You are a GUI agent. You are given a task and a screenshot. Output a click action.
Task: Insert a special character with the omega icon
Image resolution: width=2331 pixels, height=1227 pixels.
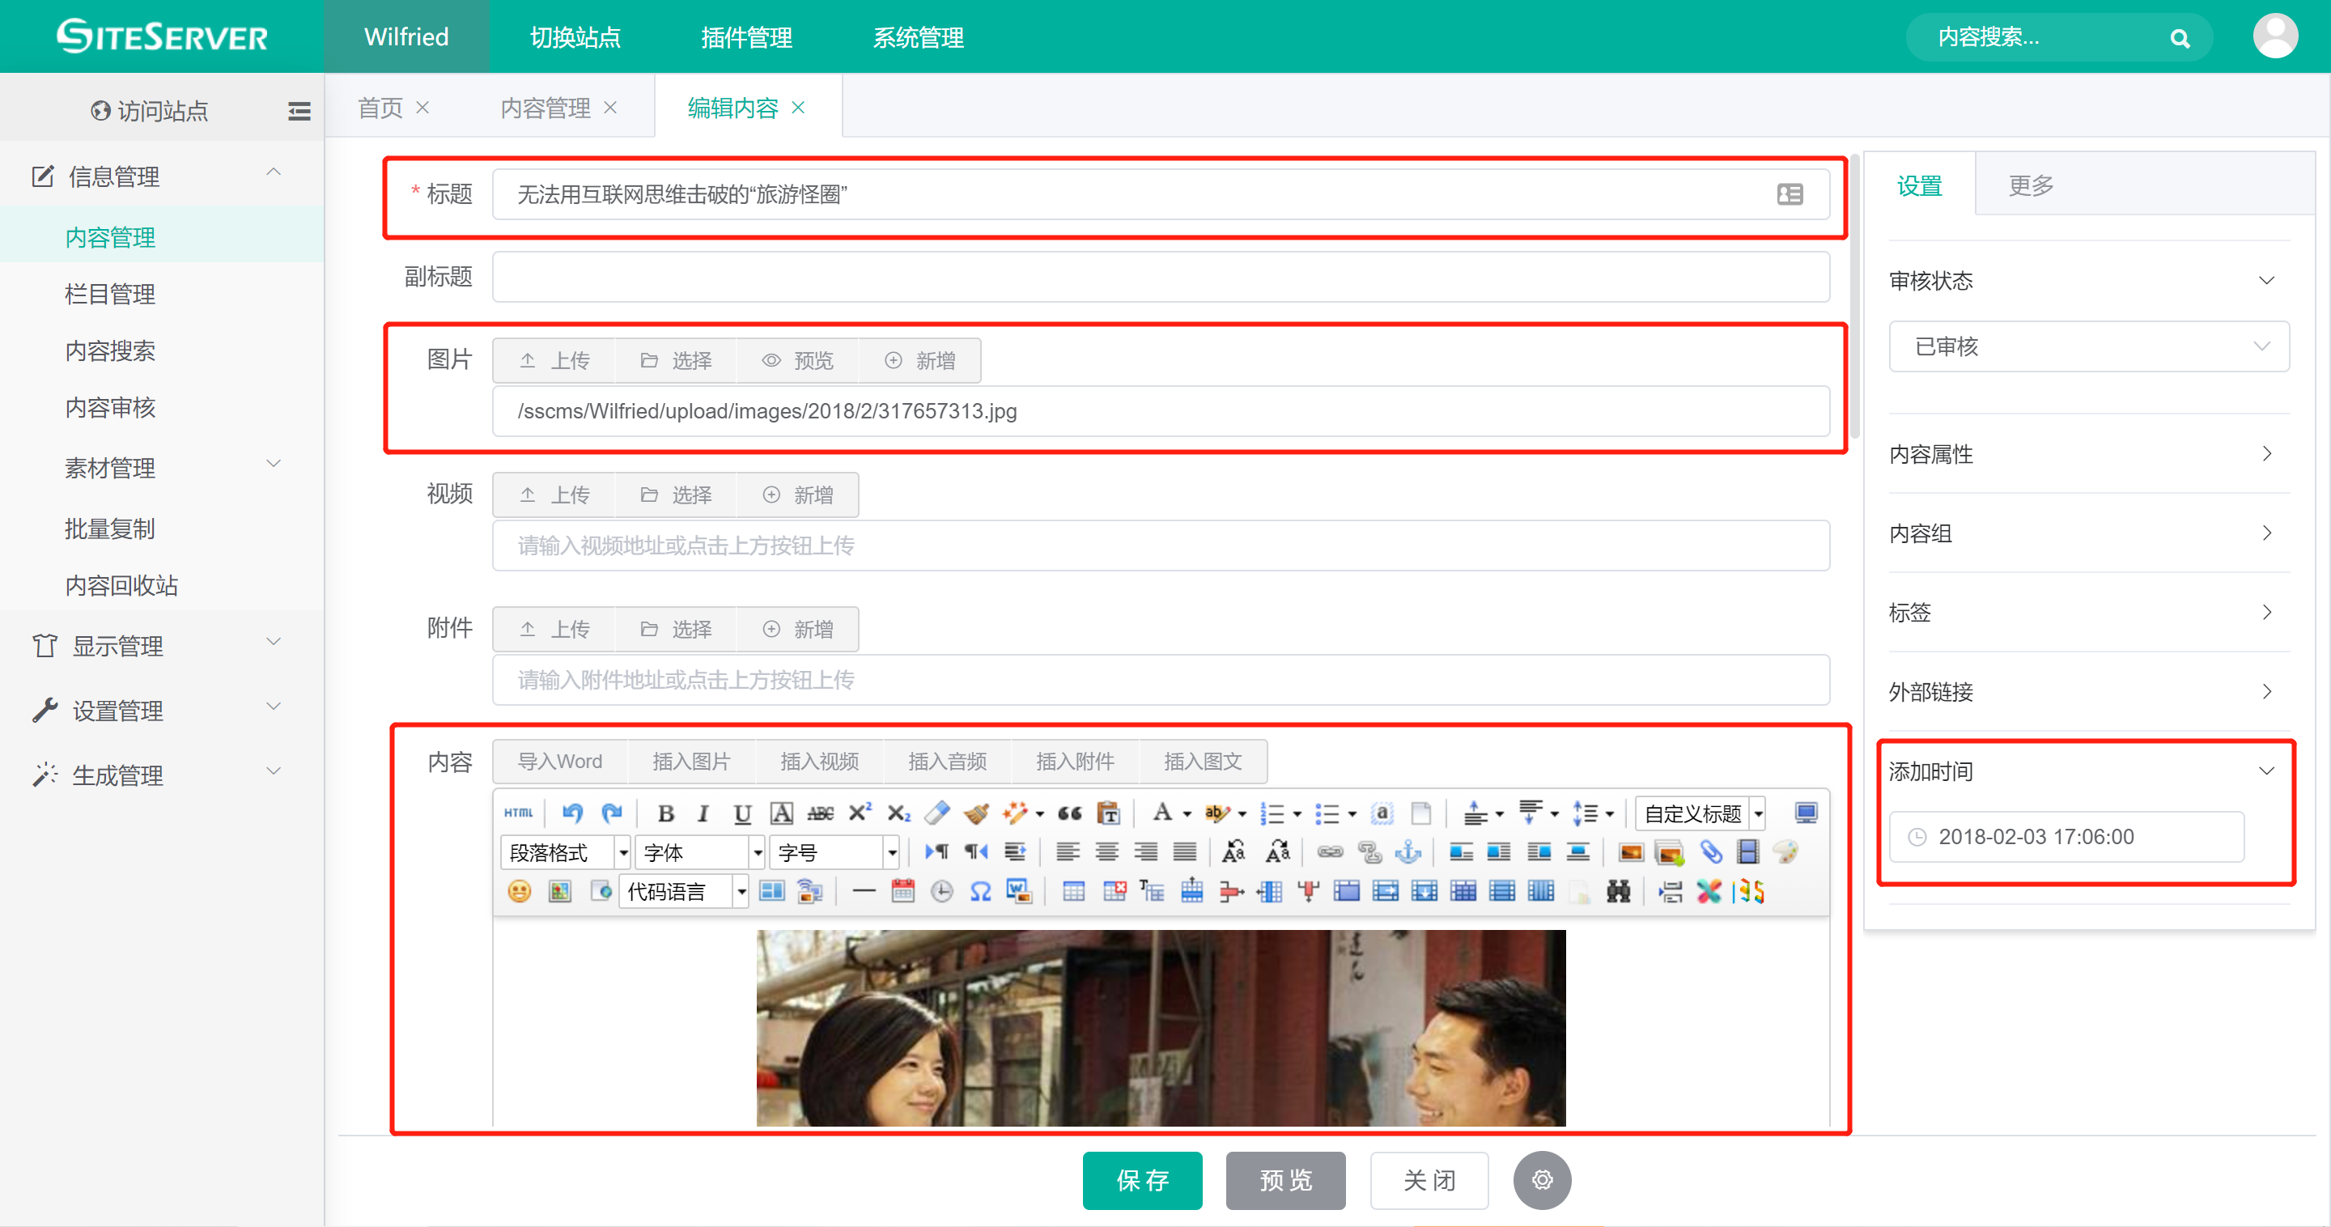click(x=980, y=892)
